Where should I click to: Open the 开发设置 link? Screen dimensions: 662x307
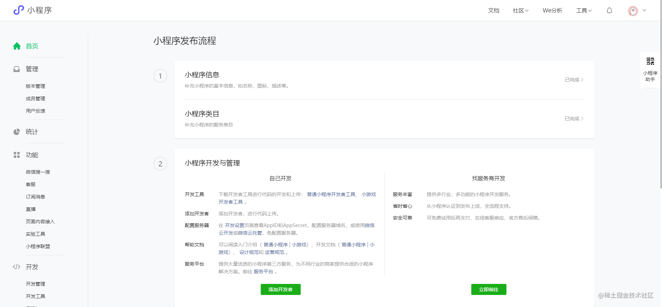click(234, 225)
